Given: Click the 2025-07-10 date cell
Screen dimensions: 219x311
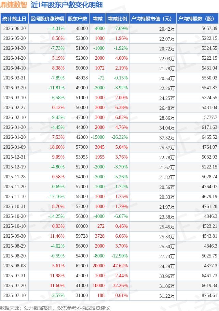Looking at the screenshot, I should pyautogui.click(x=14, y=296).
